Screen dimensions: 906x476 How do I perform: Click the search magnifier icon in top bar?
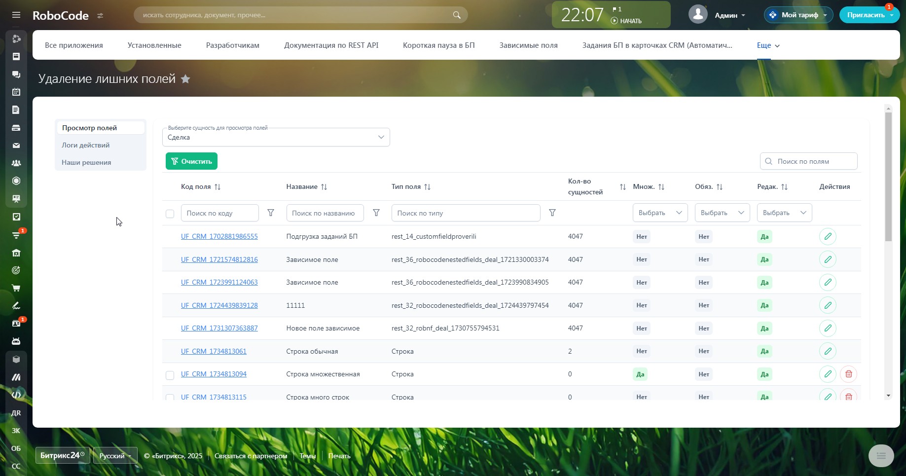click(x=457, y=15)
